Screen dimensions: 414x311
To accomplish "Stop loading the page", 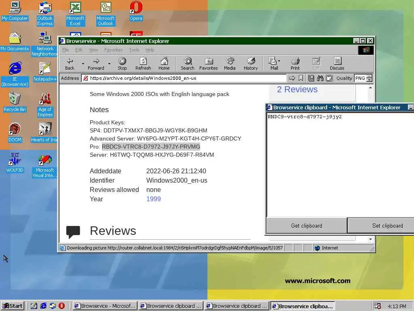I will coord(122,64).
